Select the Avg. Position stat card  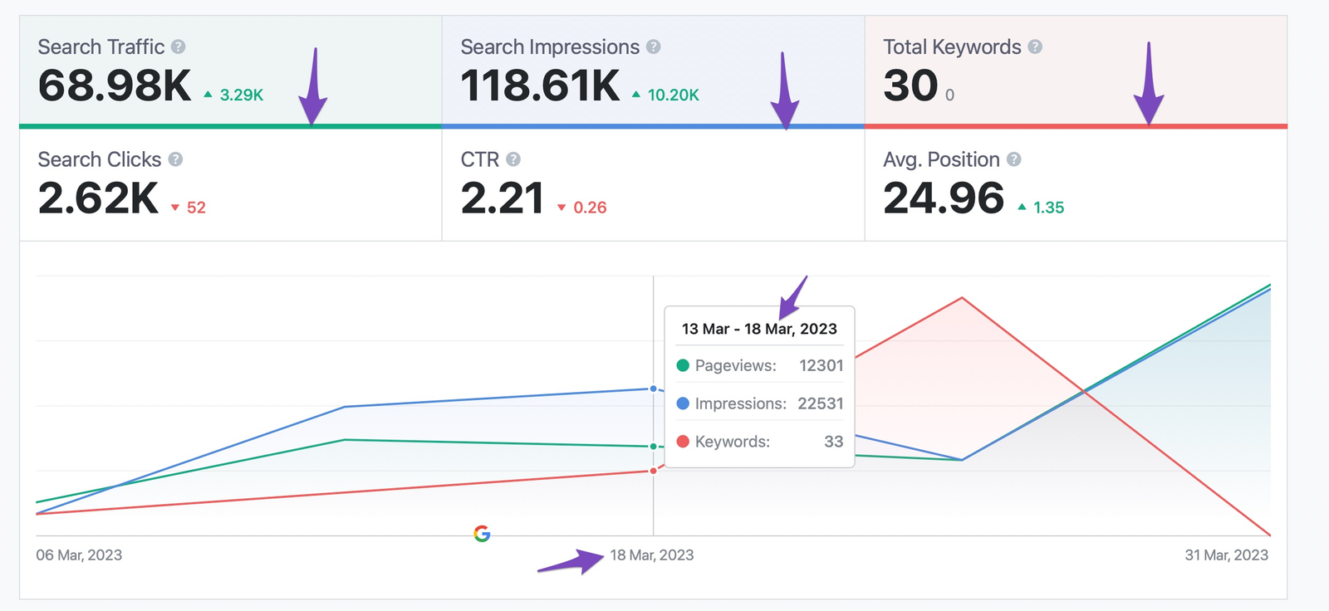[x=1076, y=185]
